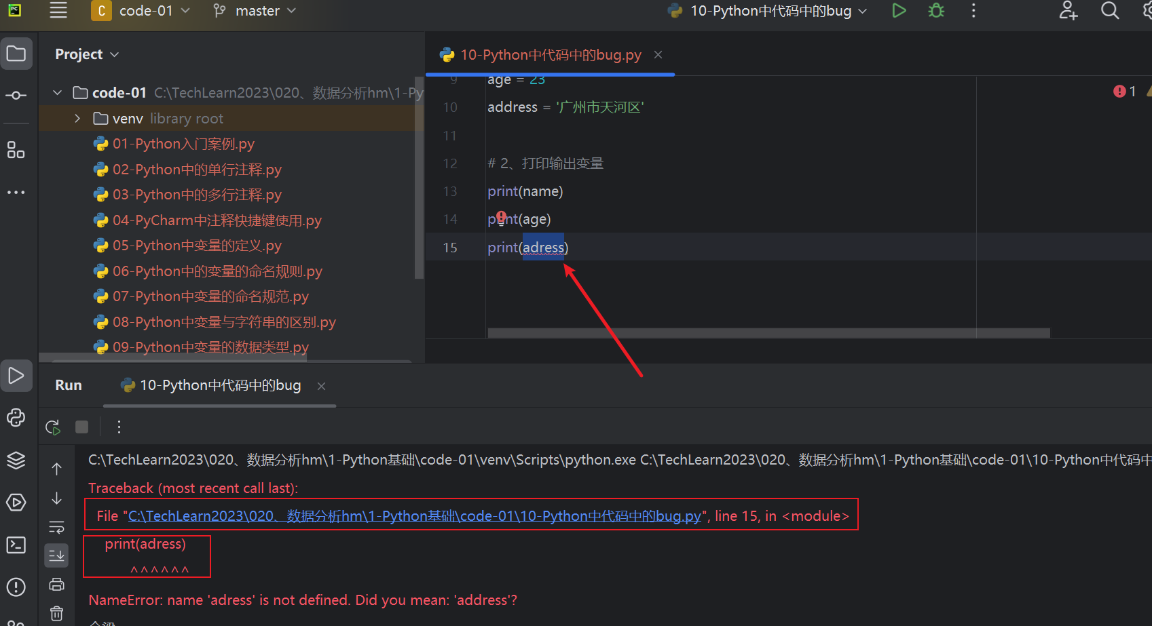
Task: Run the current configuration with green play icon
Action: point(899,11)
